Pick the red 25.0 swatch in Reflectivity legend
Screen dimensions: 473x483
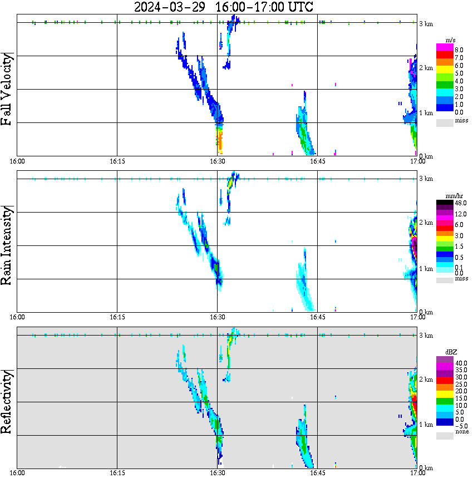click(445, 380)
